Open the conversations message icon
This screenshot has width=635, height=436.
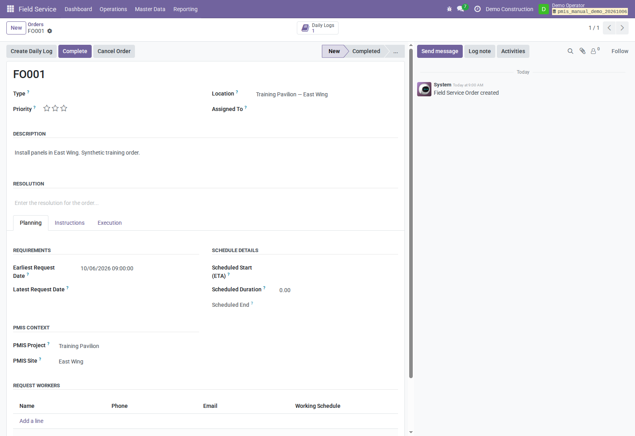[x=460, y=9]
